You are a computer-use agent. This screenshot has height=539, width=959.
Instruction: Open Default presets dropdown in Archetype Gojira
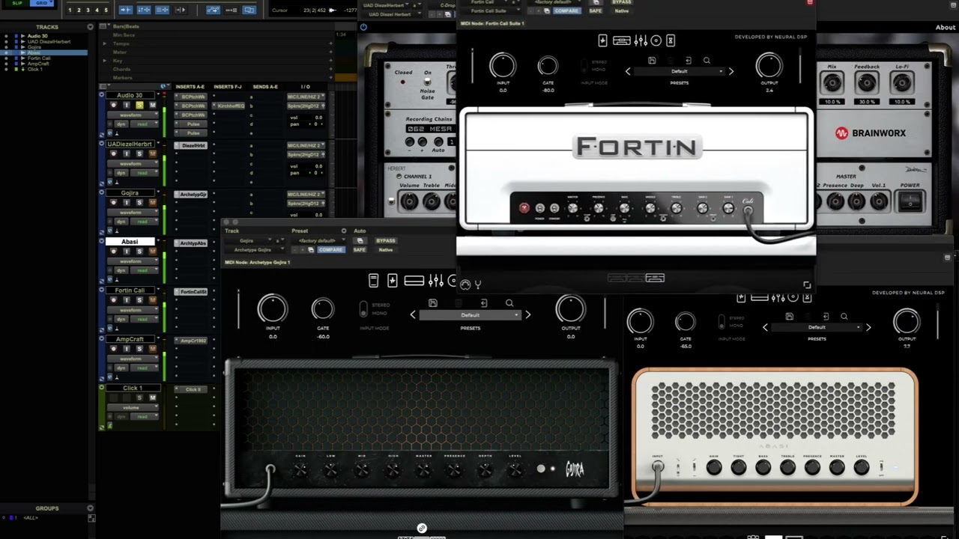pos(471,315)
